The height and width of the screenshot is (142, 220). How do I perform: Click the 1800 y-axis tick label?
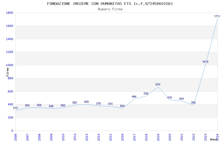(x=10, y=13)
